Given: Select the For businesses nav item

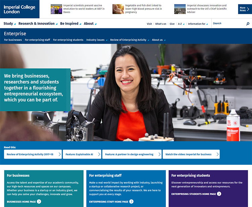Looking at the screenshot, I should 13,40.
